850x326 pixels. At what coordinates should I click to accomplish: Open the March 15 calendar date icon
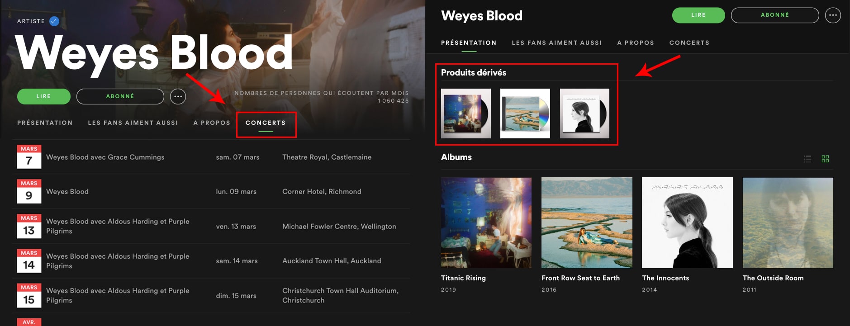[x=29, y=296]
